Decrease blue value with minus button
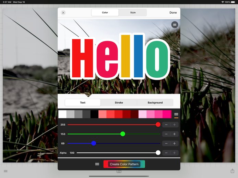Viewport: 238px width, 178px height. click(166, 143)
